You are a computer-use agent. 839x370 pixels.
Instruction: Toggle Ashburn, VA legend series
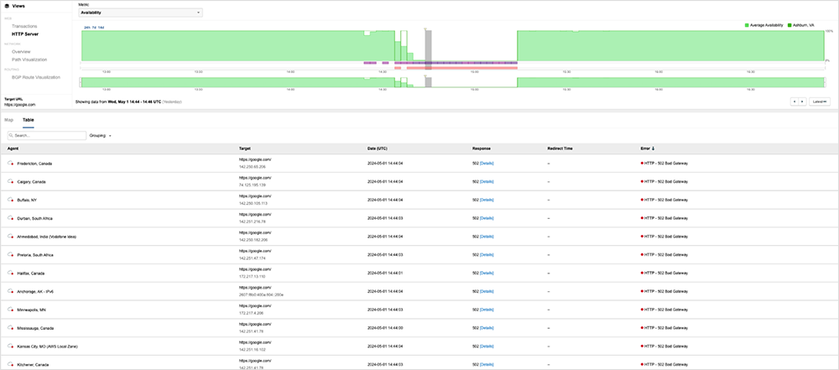801,25
